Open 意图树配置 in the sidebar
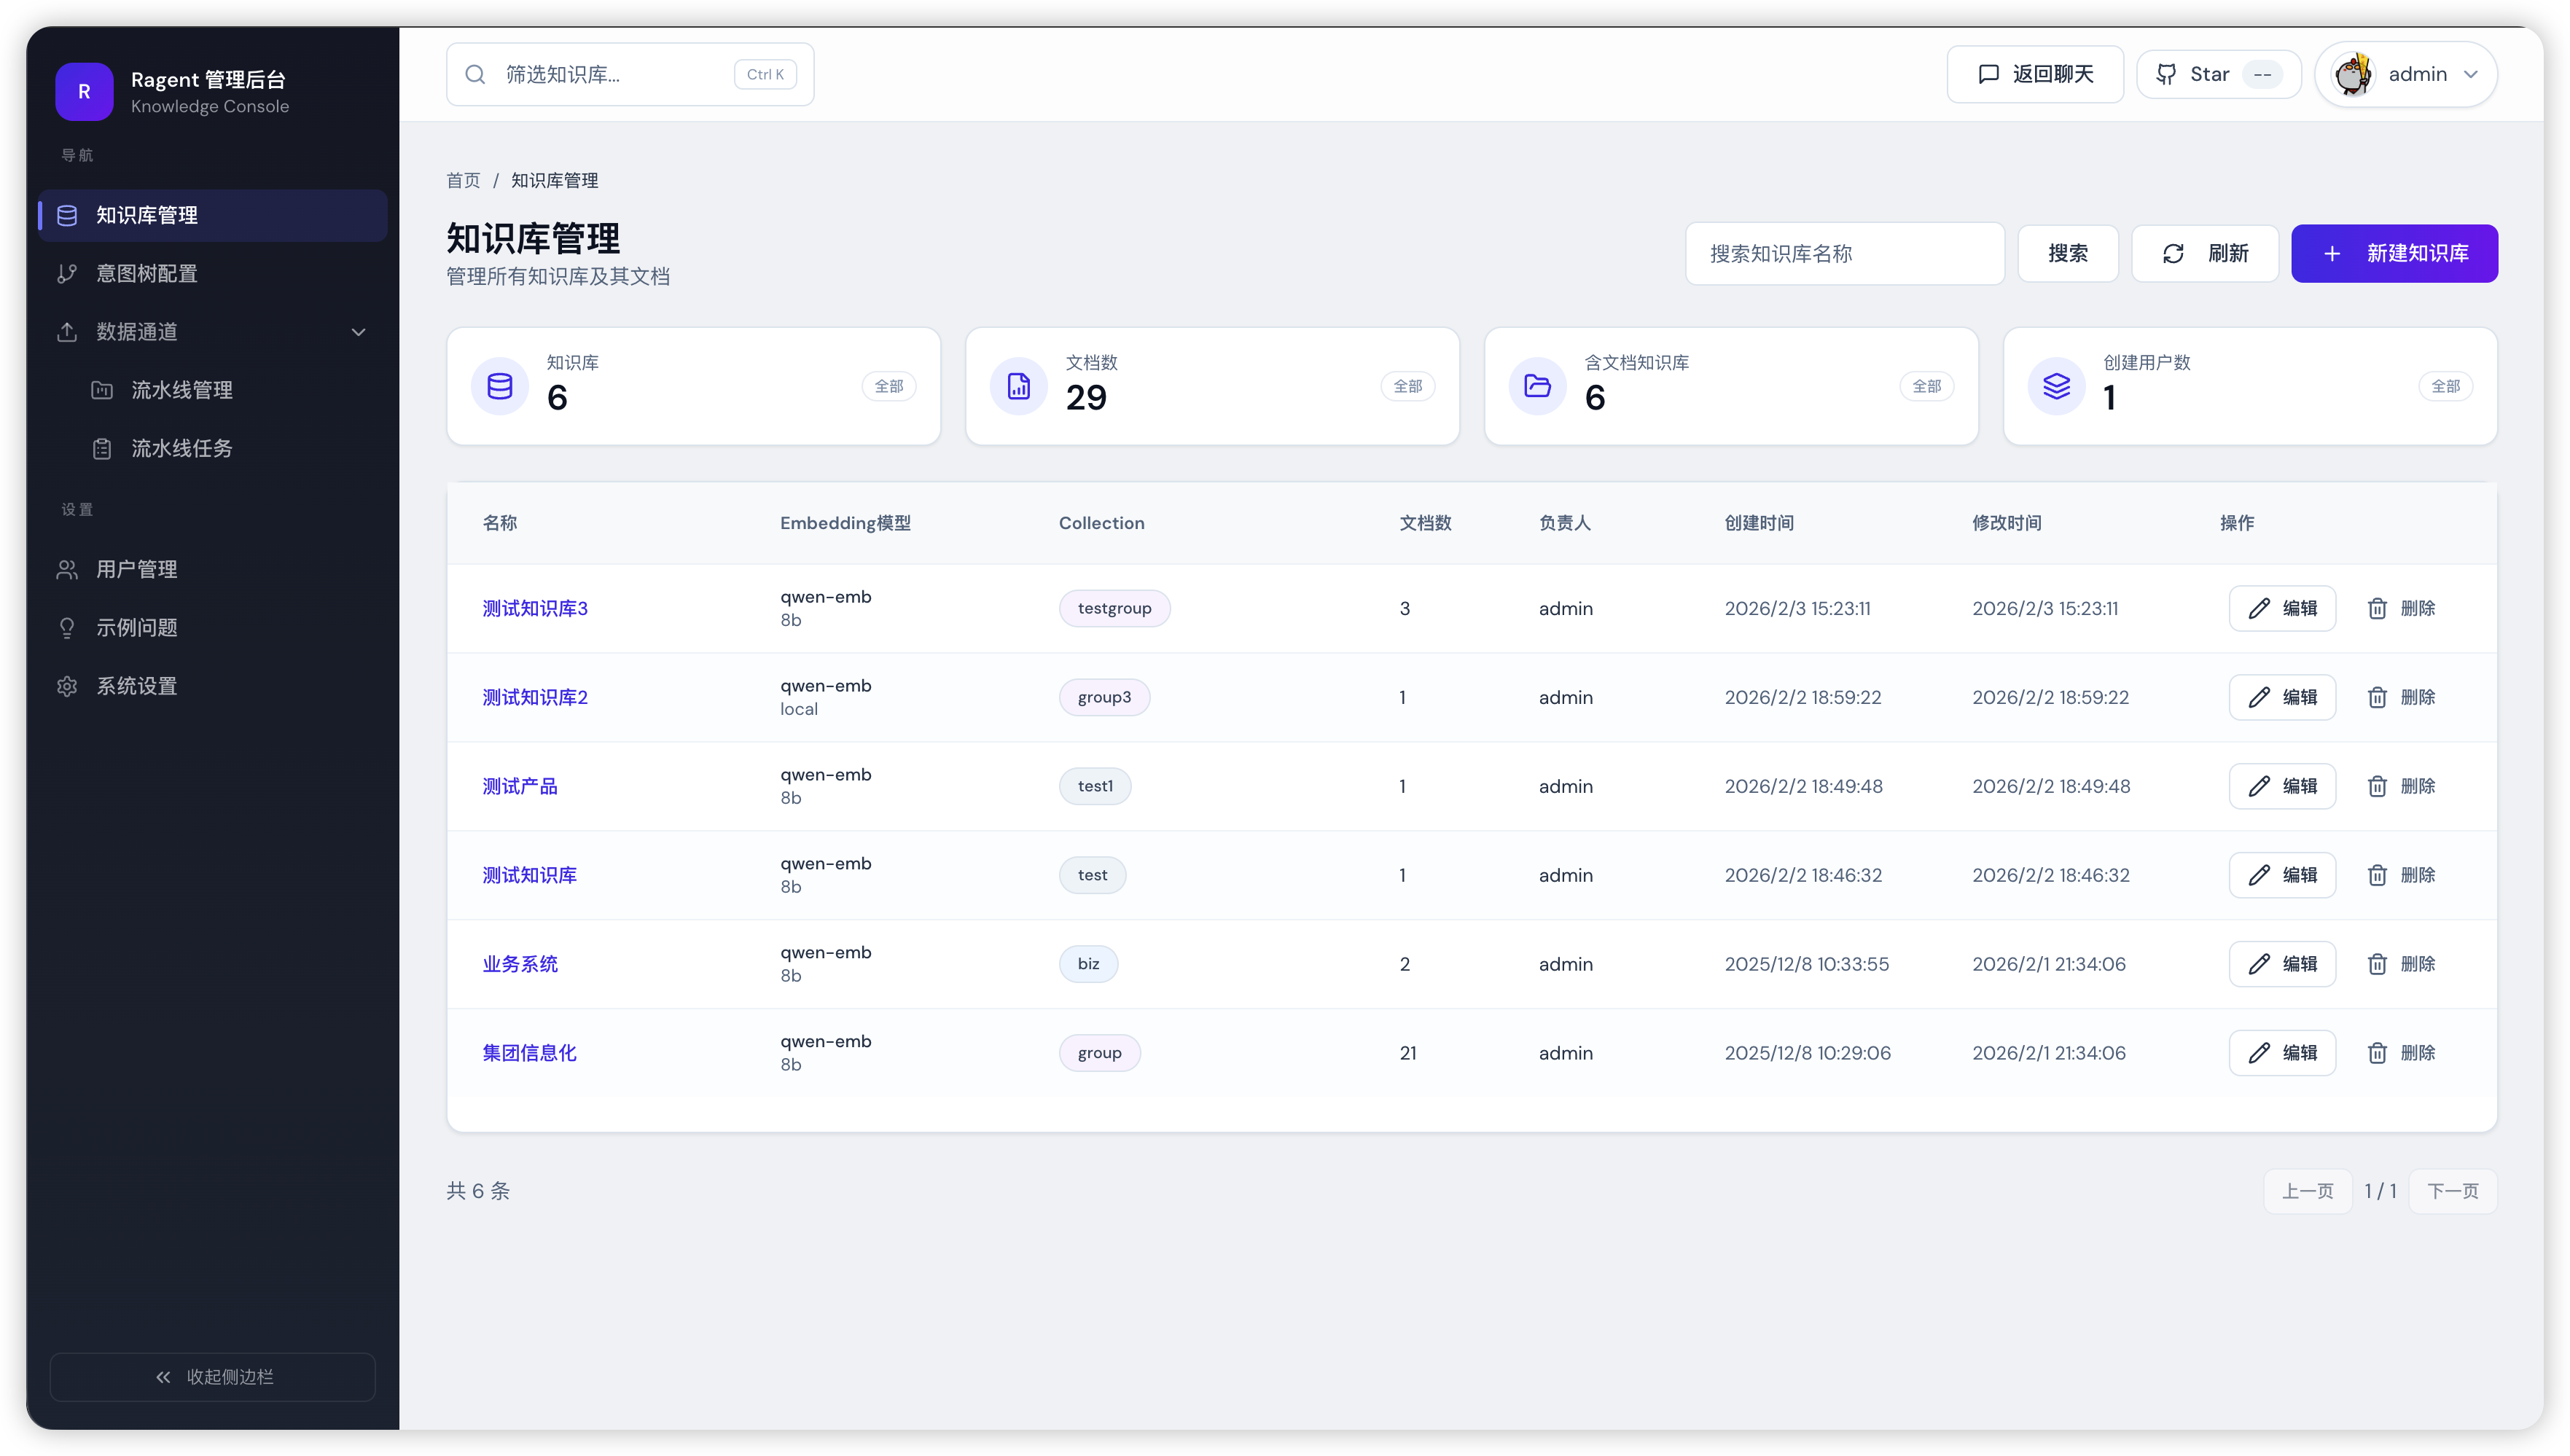Image resolution: width=2570 pixels, height=1456 pixels. click(147, 274)
